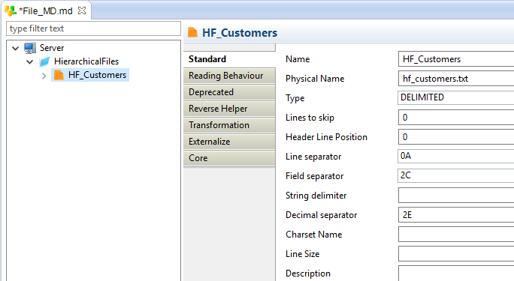514x281 pixels.
Task: Click the Description label
Action: 308,274
